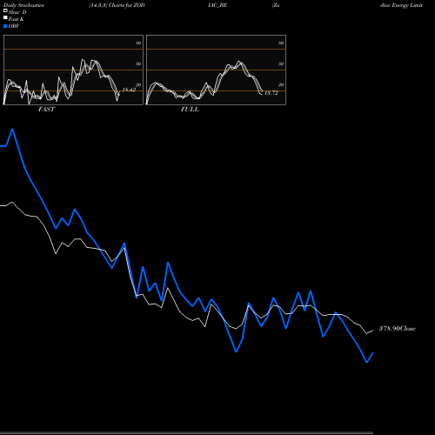
Task: Click the Slow D legend swatch
Action: (5, 11)
